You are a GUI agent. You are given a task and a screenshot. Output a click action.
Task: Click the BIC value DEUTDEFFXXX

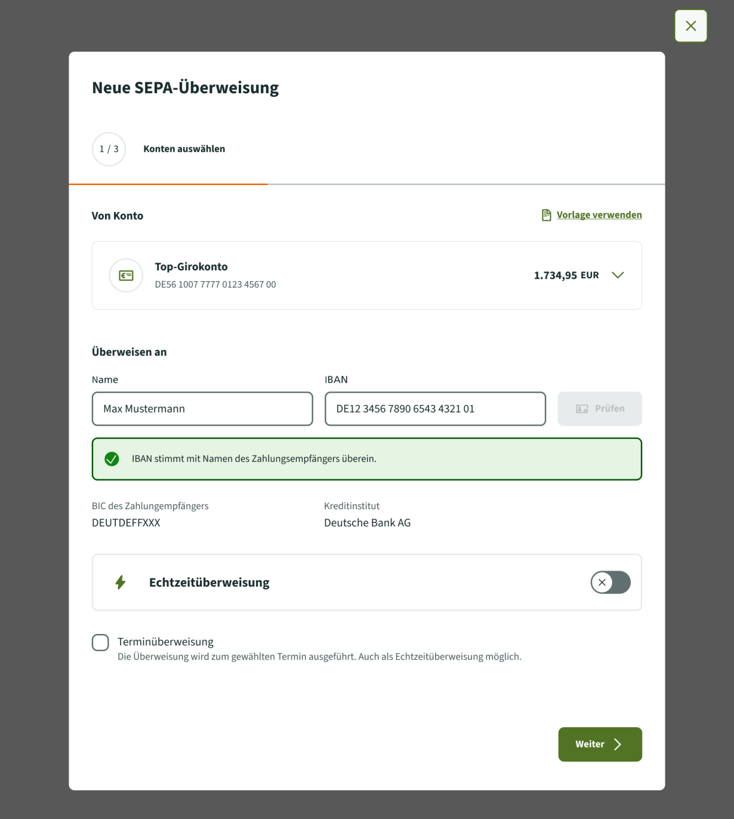click(126, 523)
